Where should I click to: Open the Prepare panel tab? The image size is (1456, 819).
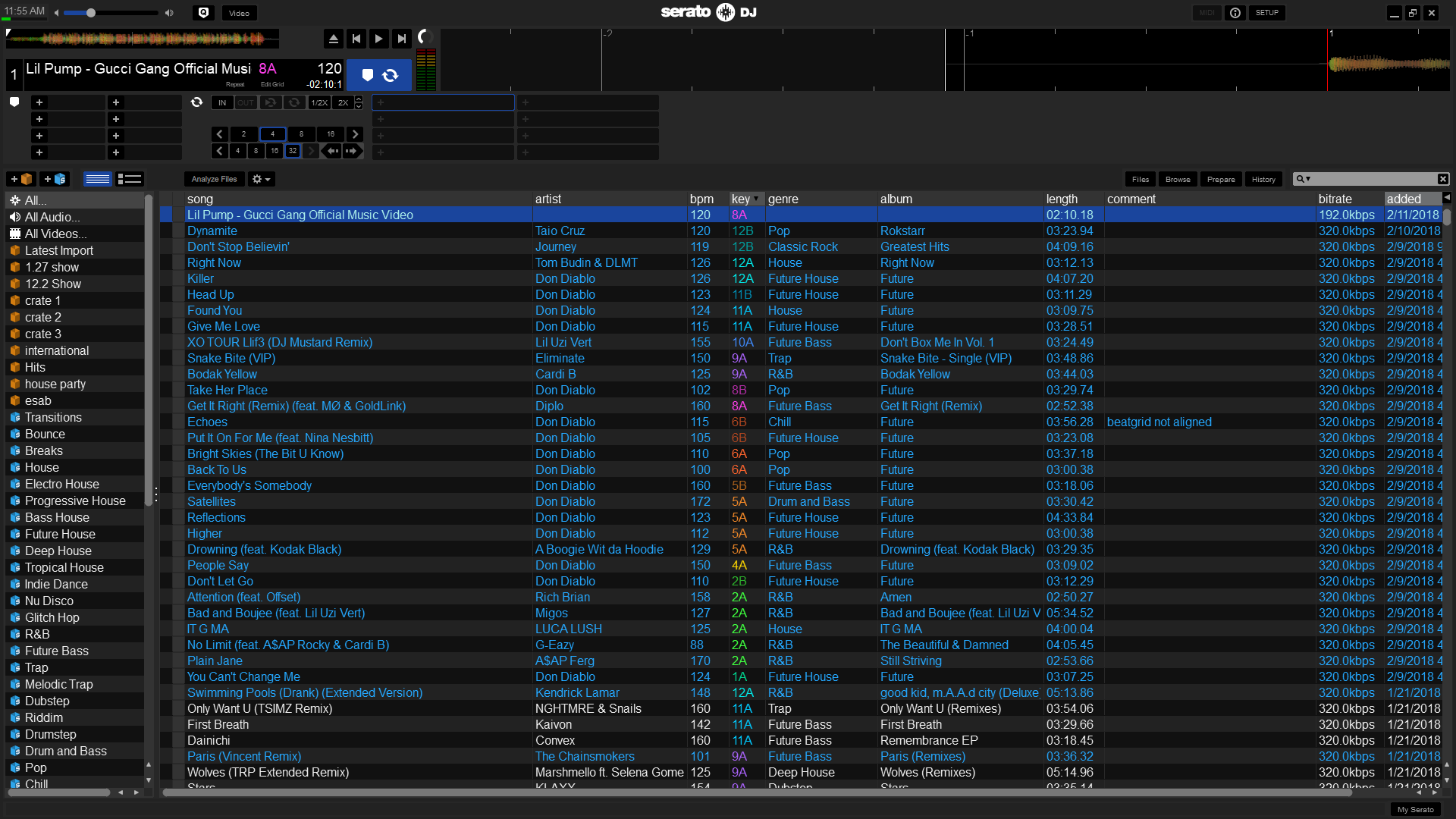coord(1221,179)
